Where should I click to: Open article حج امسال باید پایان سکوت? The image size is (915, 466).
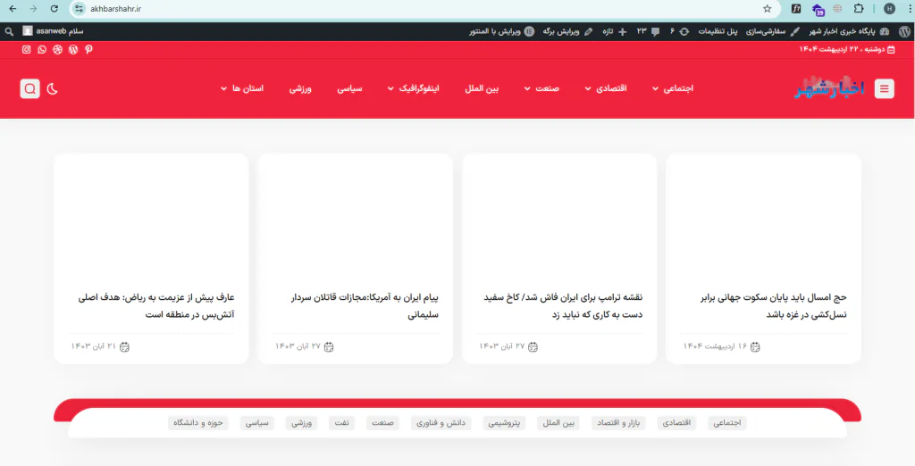[x=774, y=305]
